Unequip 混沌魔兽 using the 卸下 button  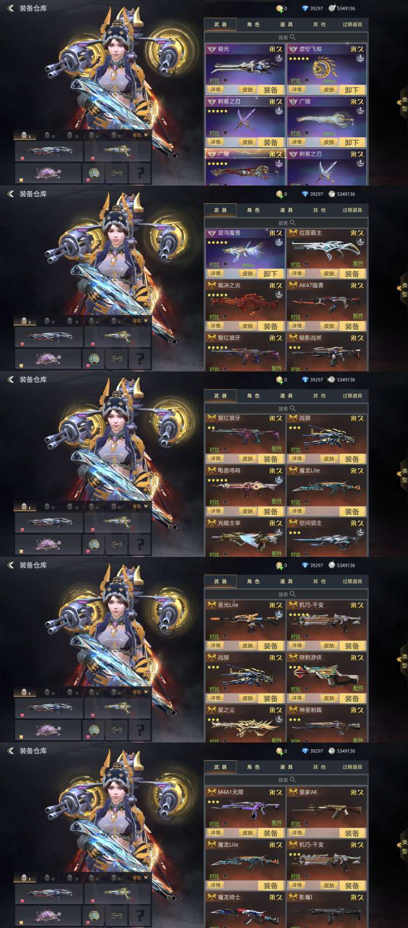270,274
